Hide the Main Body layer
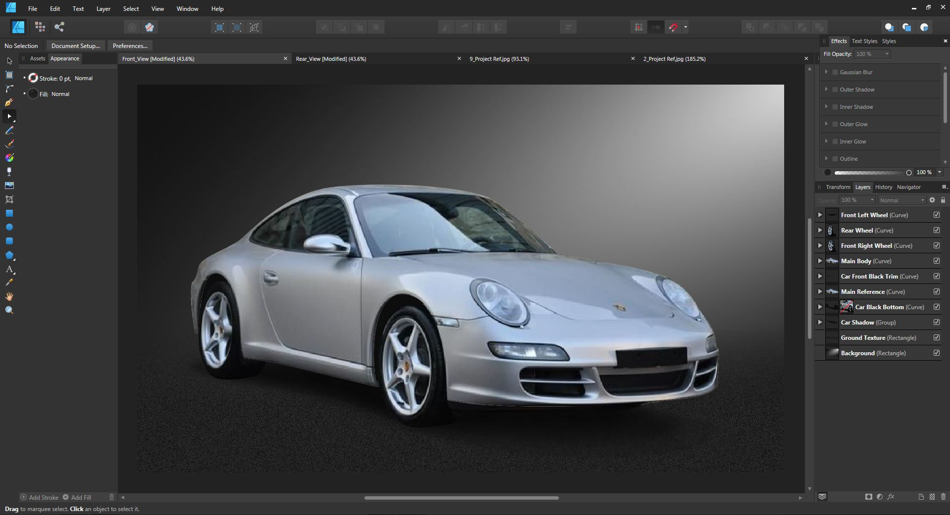 point(937,261)
